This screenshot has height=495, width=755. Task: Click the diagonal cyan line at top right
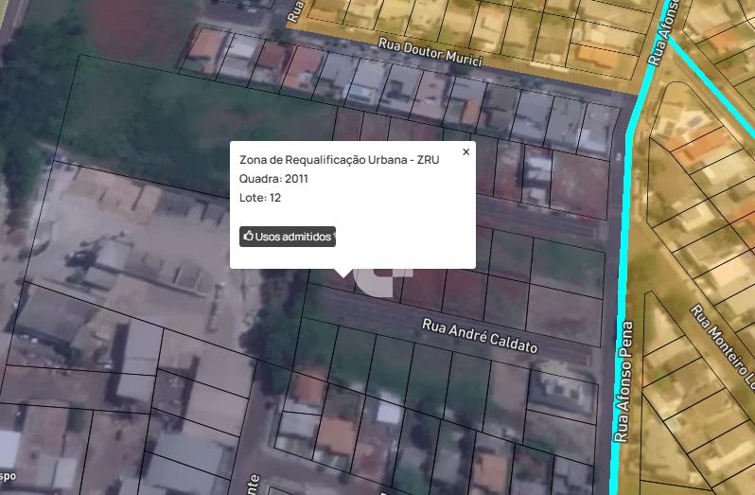pos(711,85)
